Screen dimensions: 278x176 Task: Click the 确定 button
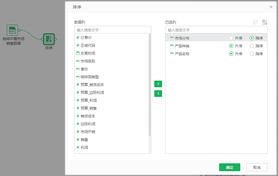click(229, 167)
